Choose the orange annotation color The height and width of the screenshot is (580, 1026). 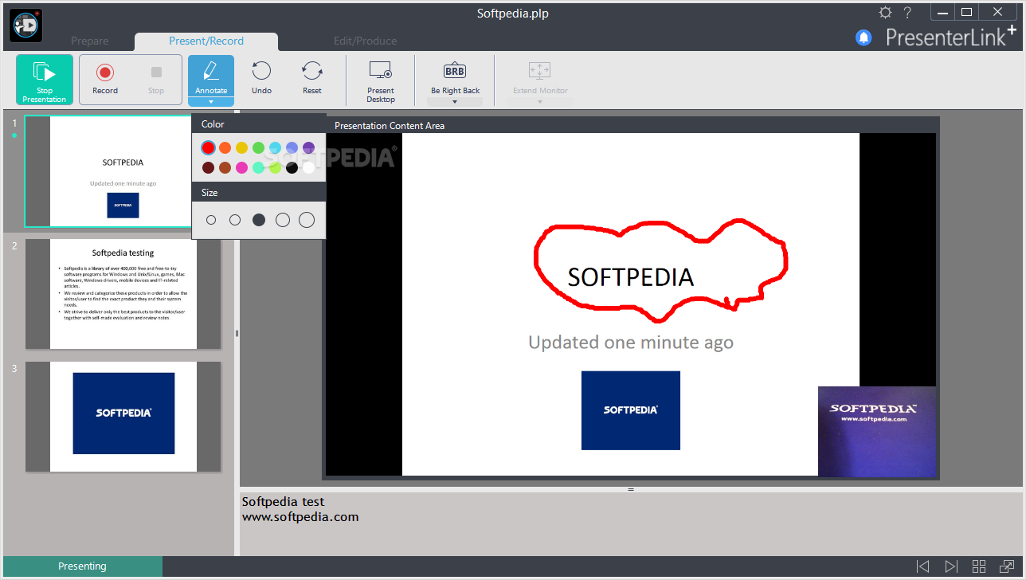click(225, 147)
